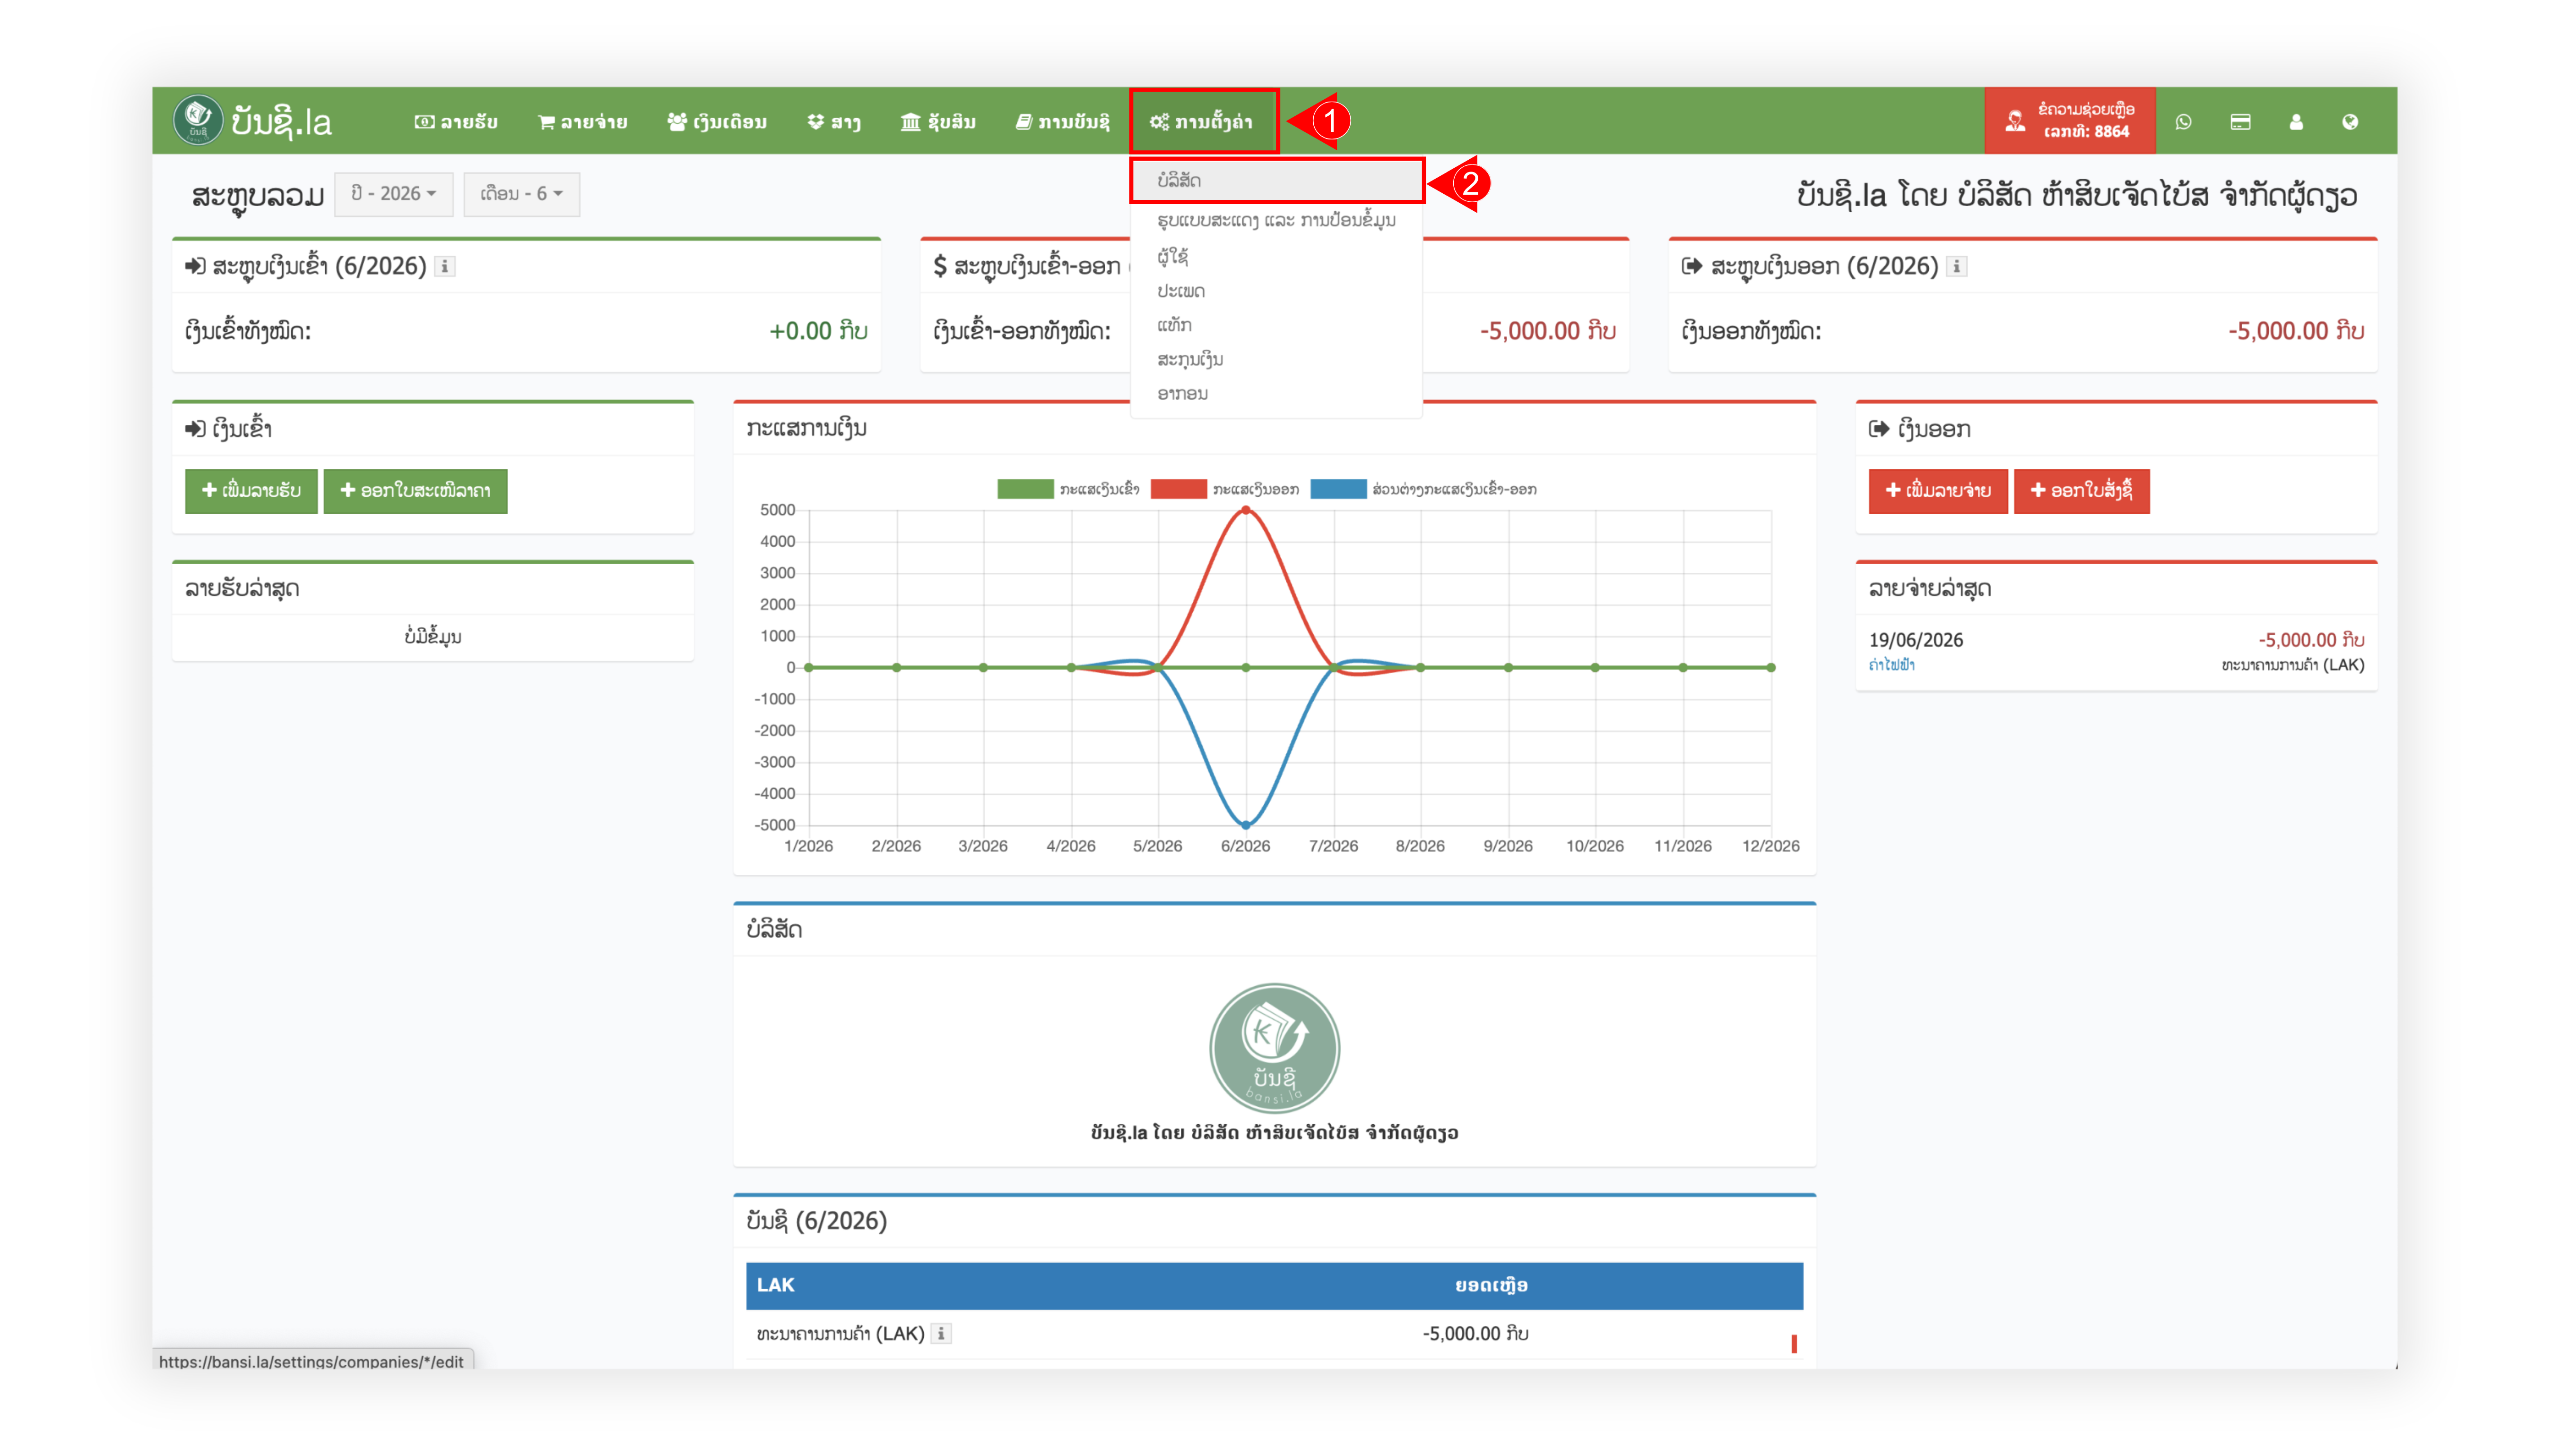Open the ການຕັ້ງຄ່າ settings dropdown menu
The height and width of the screenshot is (1456, 2550).
point(1203,121)
